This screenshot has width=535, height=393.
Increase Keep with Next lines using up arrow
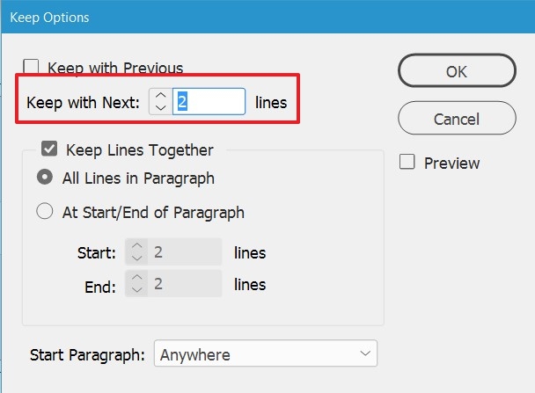[159, 96]
